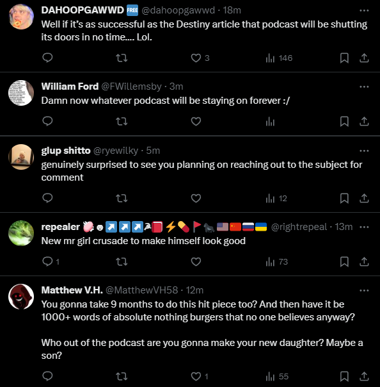The image size is (380, 387).
Task: Open the @ryewilky profile link
Action: click(116, 151)
